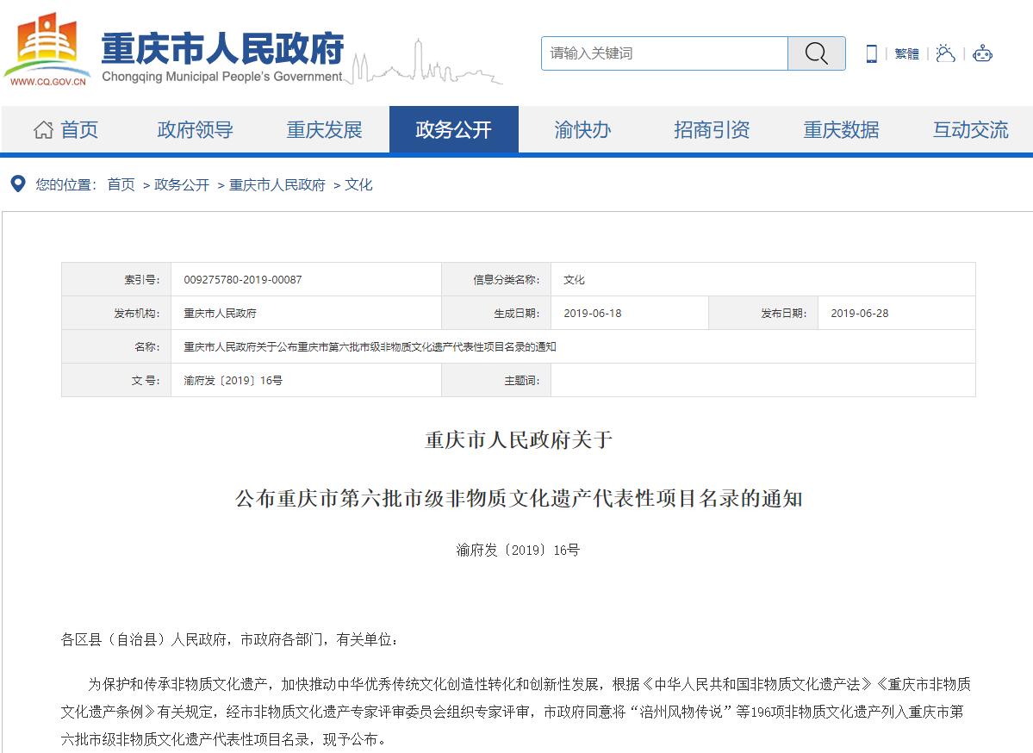Focus the 请输入关键词 search field
Viewport: 1033px width, 753px height.
(664, 53)
